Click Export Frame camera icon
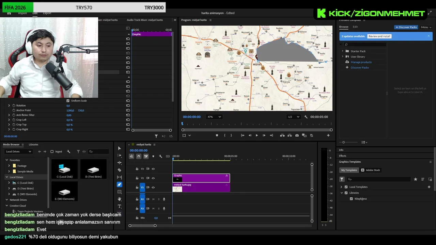This screenshot has width=436, height=245. click(297, 135)
